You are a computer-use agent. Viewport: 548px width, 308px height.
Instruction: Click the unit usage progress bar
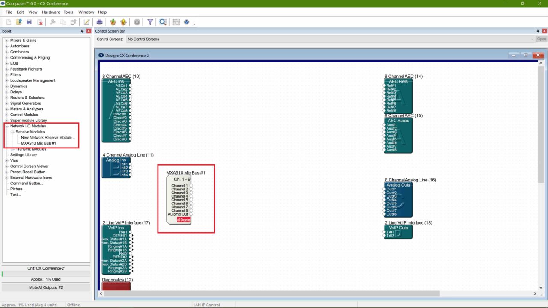click(x=46, y=273)
